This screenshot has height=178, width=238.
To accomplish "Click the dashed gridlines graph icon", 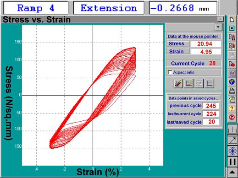I will (x=199, y=83).
